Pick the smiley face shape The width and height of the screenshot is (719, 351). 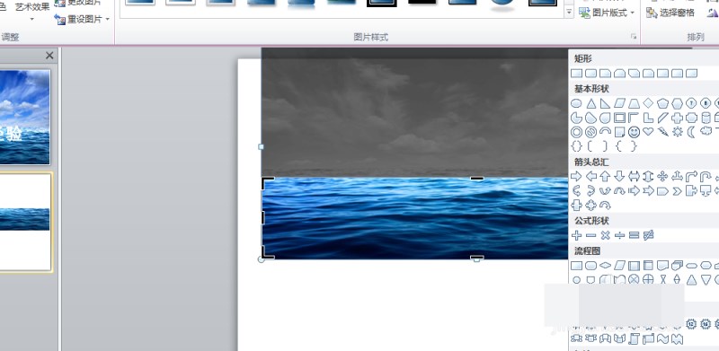[x=634, y=133]
